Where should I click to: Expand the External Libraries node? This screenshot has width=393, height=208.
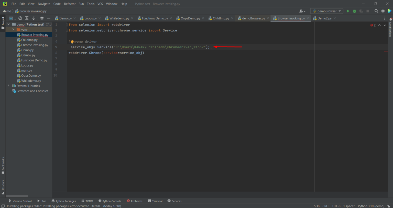[8, 86]
